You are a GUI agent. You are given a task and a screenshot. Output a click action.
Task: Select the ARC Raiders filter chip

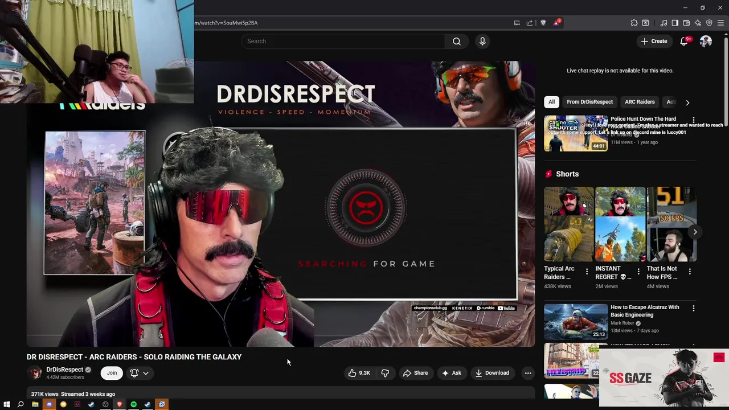(640, 102)
